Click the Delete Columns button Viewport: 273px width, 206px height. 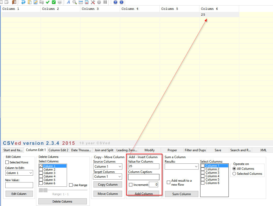click(62, 202)
